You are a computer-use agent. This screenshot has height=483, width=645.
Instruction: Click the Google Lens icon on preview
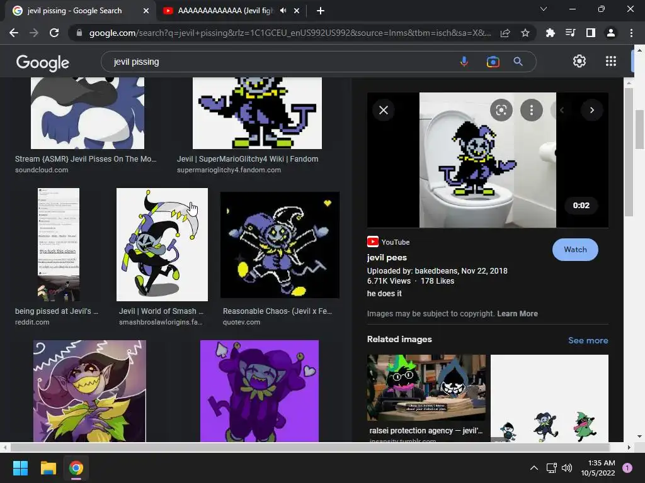pos(501,110)
